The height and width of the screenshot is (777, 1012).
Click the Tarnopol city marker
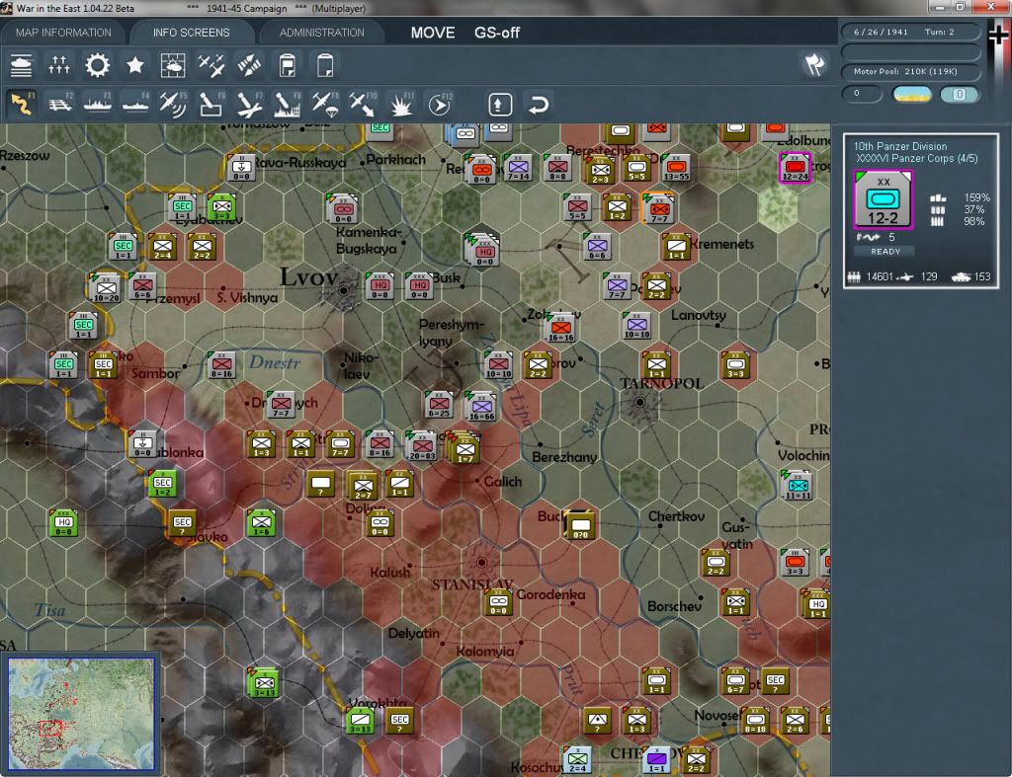pos(639,403)
